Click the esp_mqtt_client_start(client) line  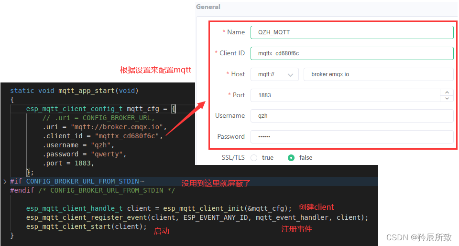point(87,226)
